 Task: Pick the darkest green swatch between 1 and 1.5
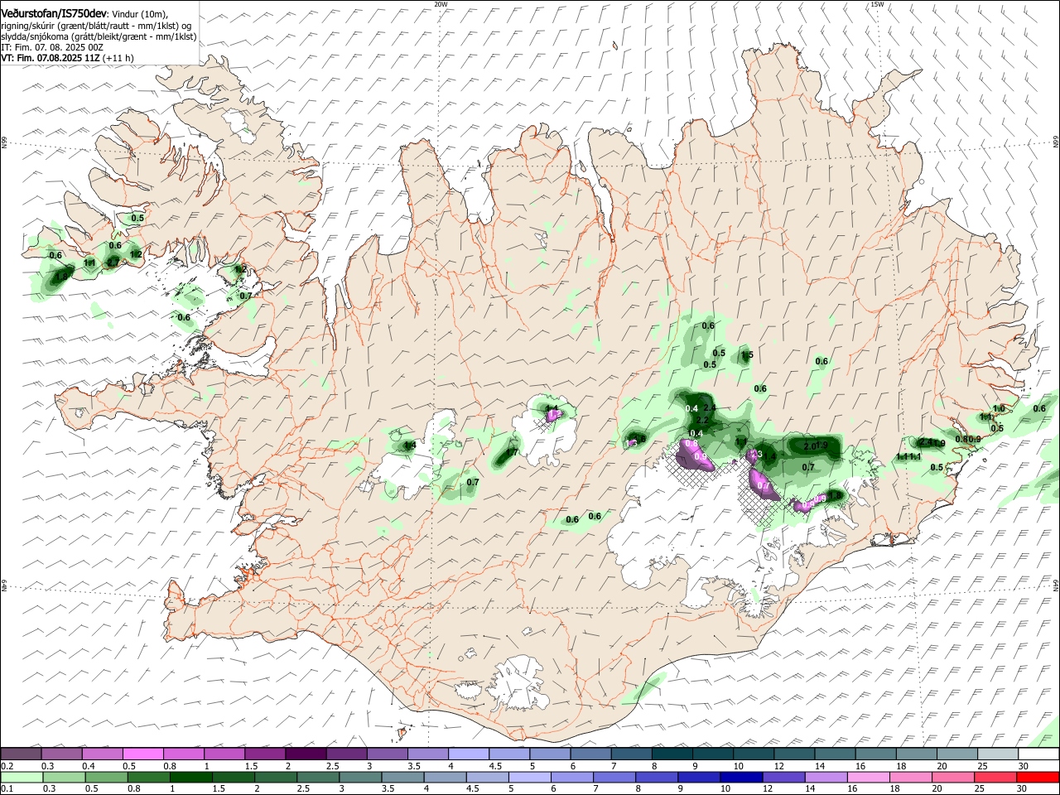pos(191,777)
